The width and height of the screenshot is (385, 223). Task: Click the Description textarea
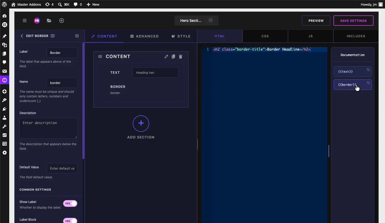48,128
